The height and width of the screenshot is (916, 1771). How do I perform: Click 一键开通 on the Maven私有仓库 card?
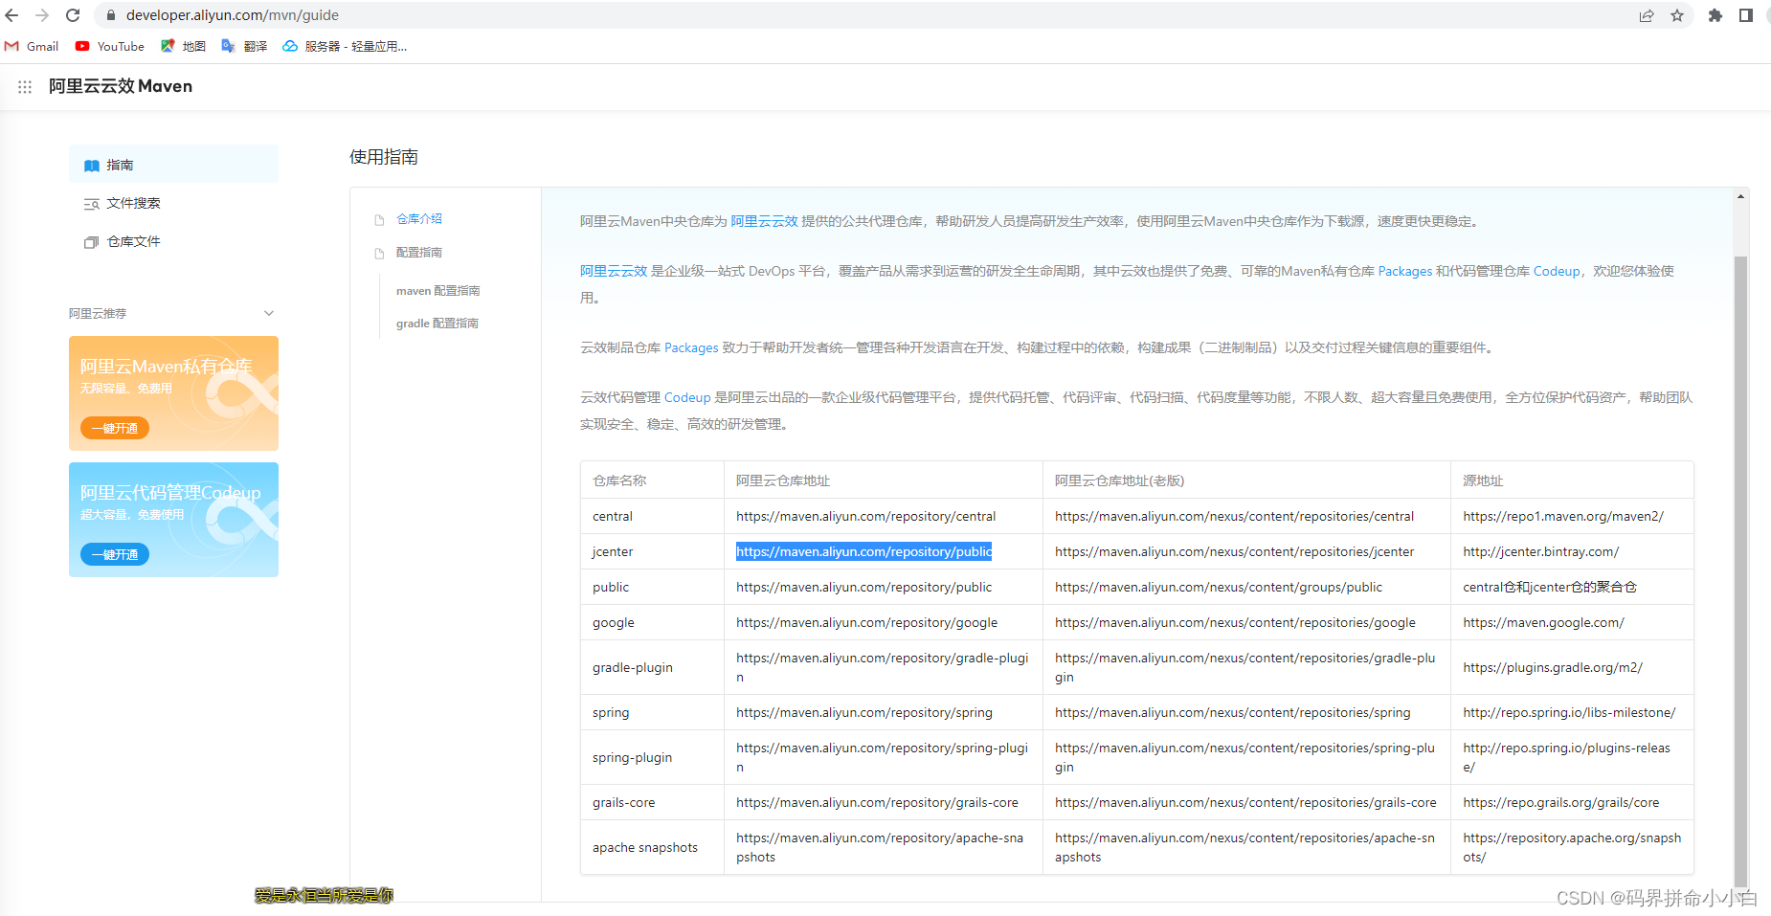tap(115, 428)
